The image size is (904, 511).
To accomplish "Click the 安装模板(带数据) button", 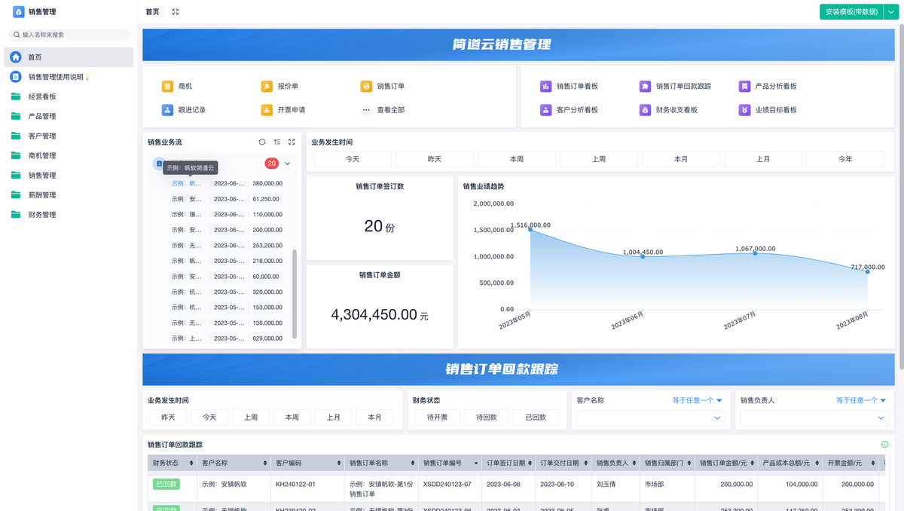I will coord(851,12).
